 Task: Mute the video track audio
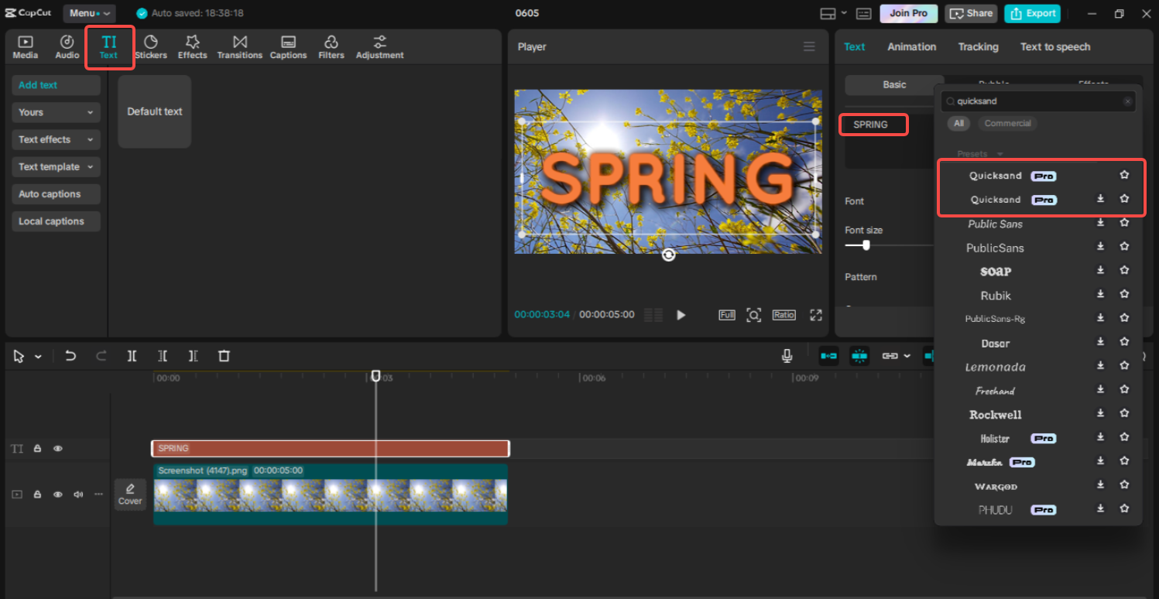coord(77,495)
